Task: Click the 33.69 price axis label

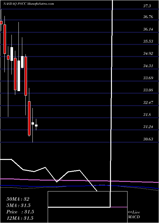Action: click(x=148, y=78)
